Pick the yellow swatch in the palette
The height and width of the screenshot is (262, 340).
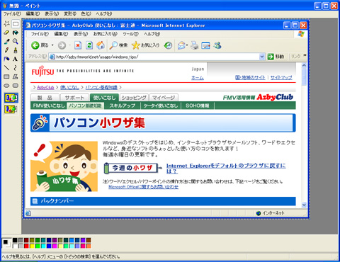click(x=32, y=246)
